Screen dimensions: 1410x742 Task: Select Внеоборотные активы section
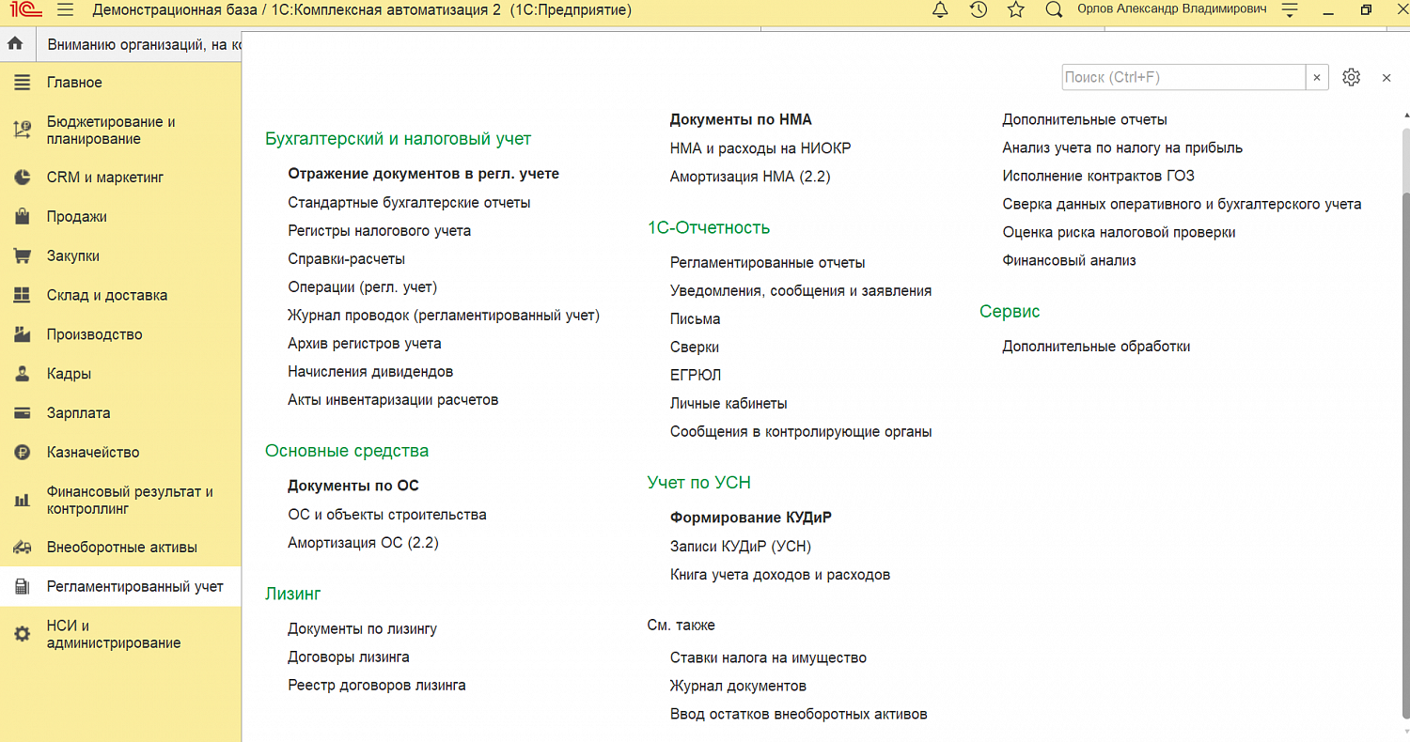click(x=120, y=548)
